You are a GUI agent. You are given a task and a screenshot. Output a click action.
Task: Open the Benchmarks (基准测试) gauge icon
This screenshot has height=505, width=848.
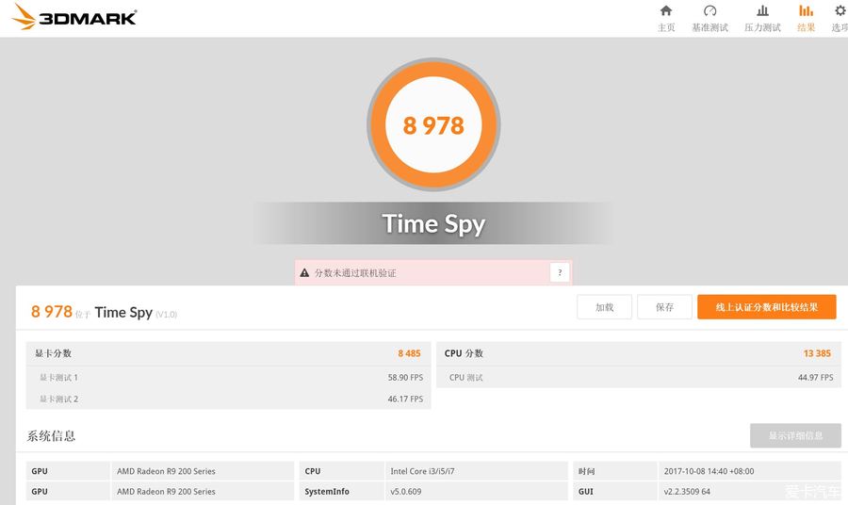point(709,10)
